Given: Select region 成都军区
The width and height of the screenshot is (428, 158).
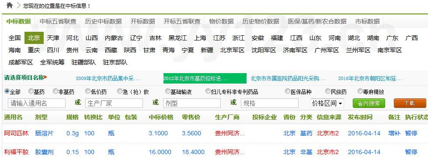Looking at the screenshot, I should pyautogui.click(x=21, y=63).
